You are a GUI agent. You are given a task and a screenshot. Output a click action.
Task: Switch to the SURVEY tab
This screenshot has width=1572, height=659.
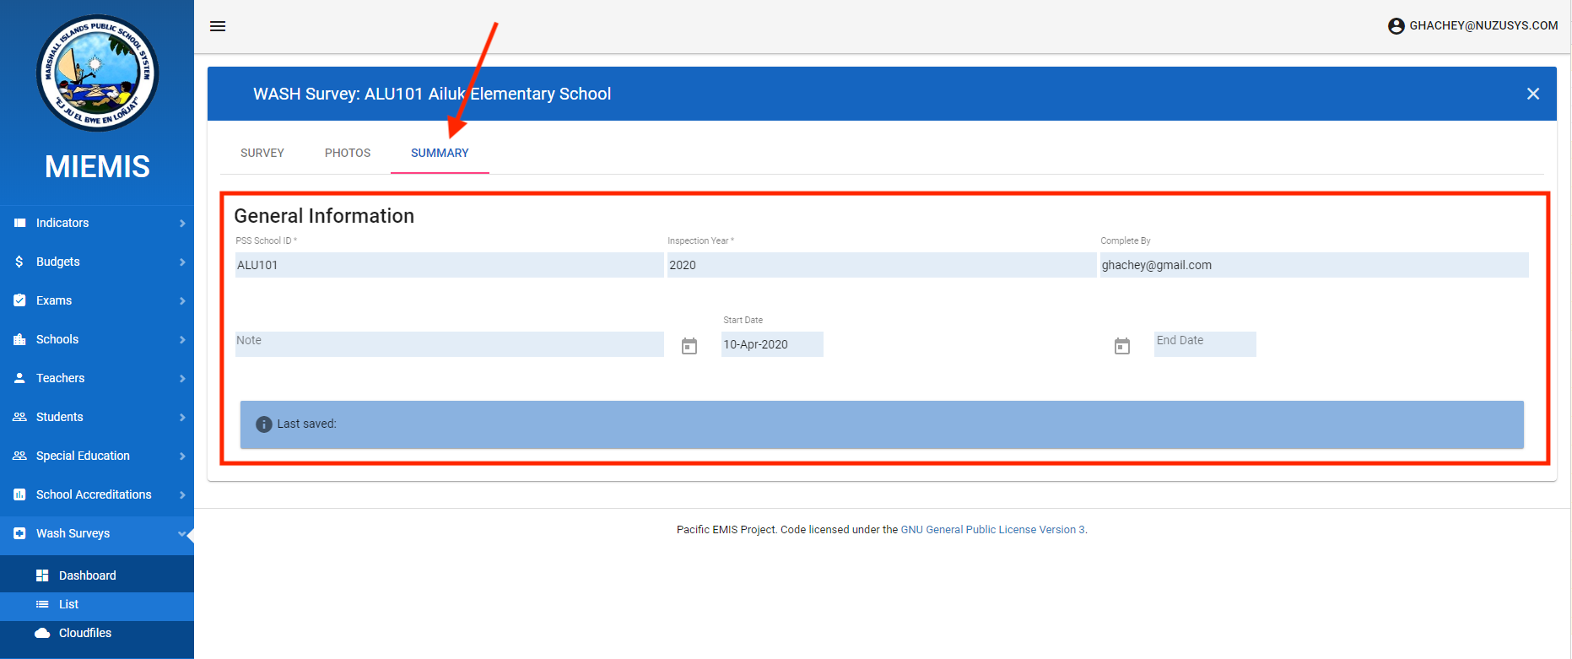[x=262, y=153]
